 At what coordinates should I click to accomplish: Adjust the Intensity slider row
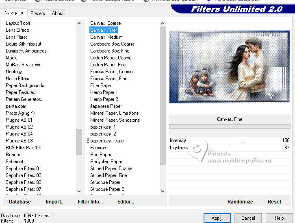(x=230, y=140)
